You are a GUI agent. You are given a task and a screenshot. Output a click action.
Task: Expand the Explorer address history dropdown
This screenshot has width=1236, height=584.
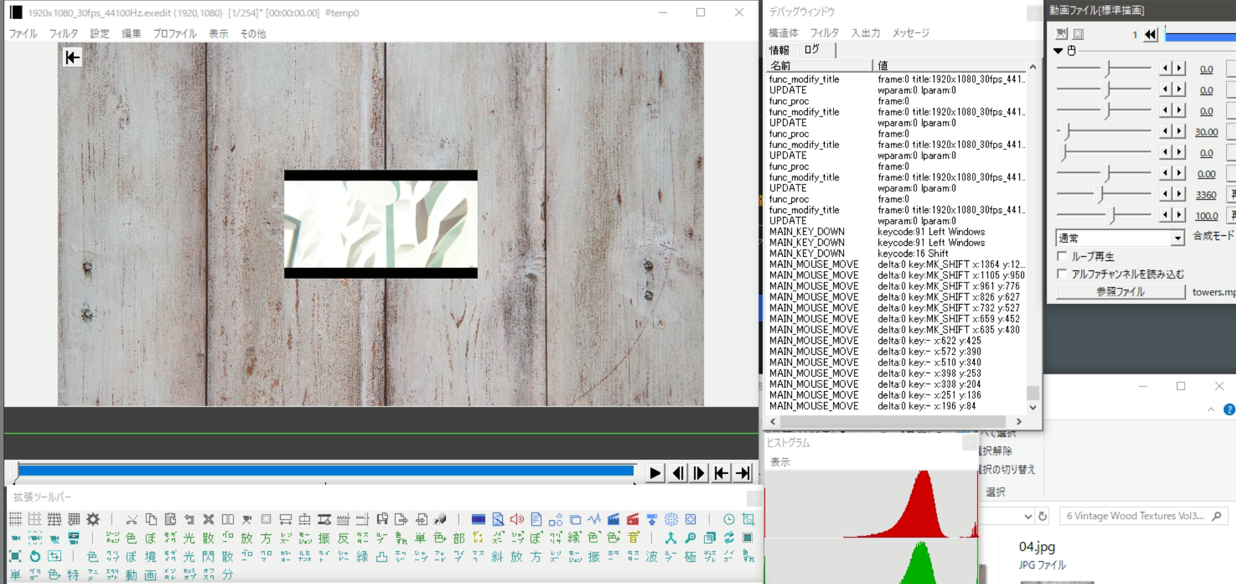click(x=1028, y=517)
